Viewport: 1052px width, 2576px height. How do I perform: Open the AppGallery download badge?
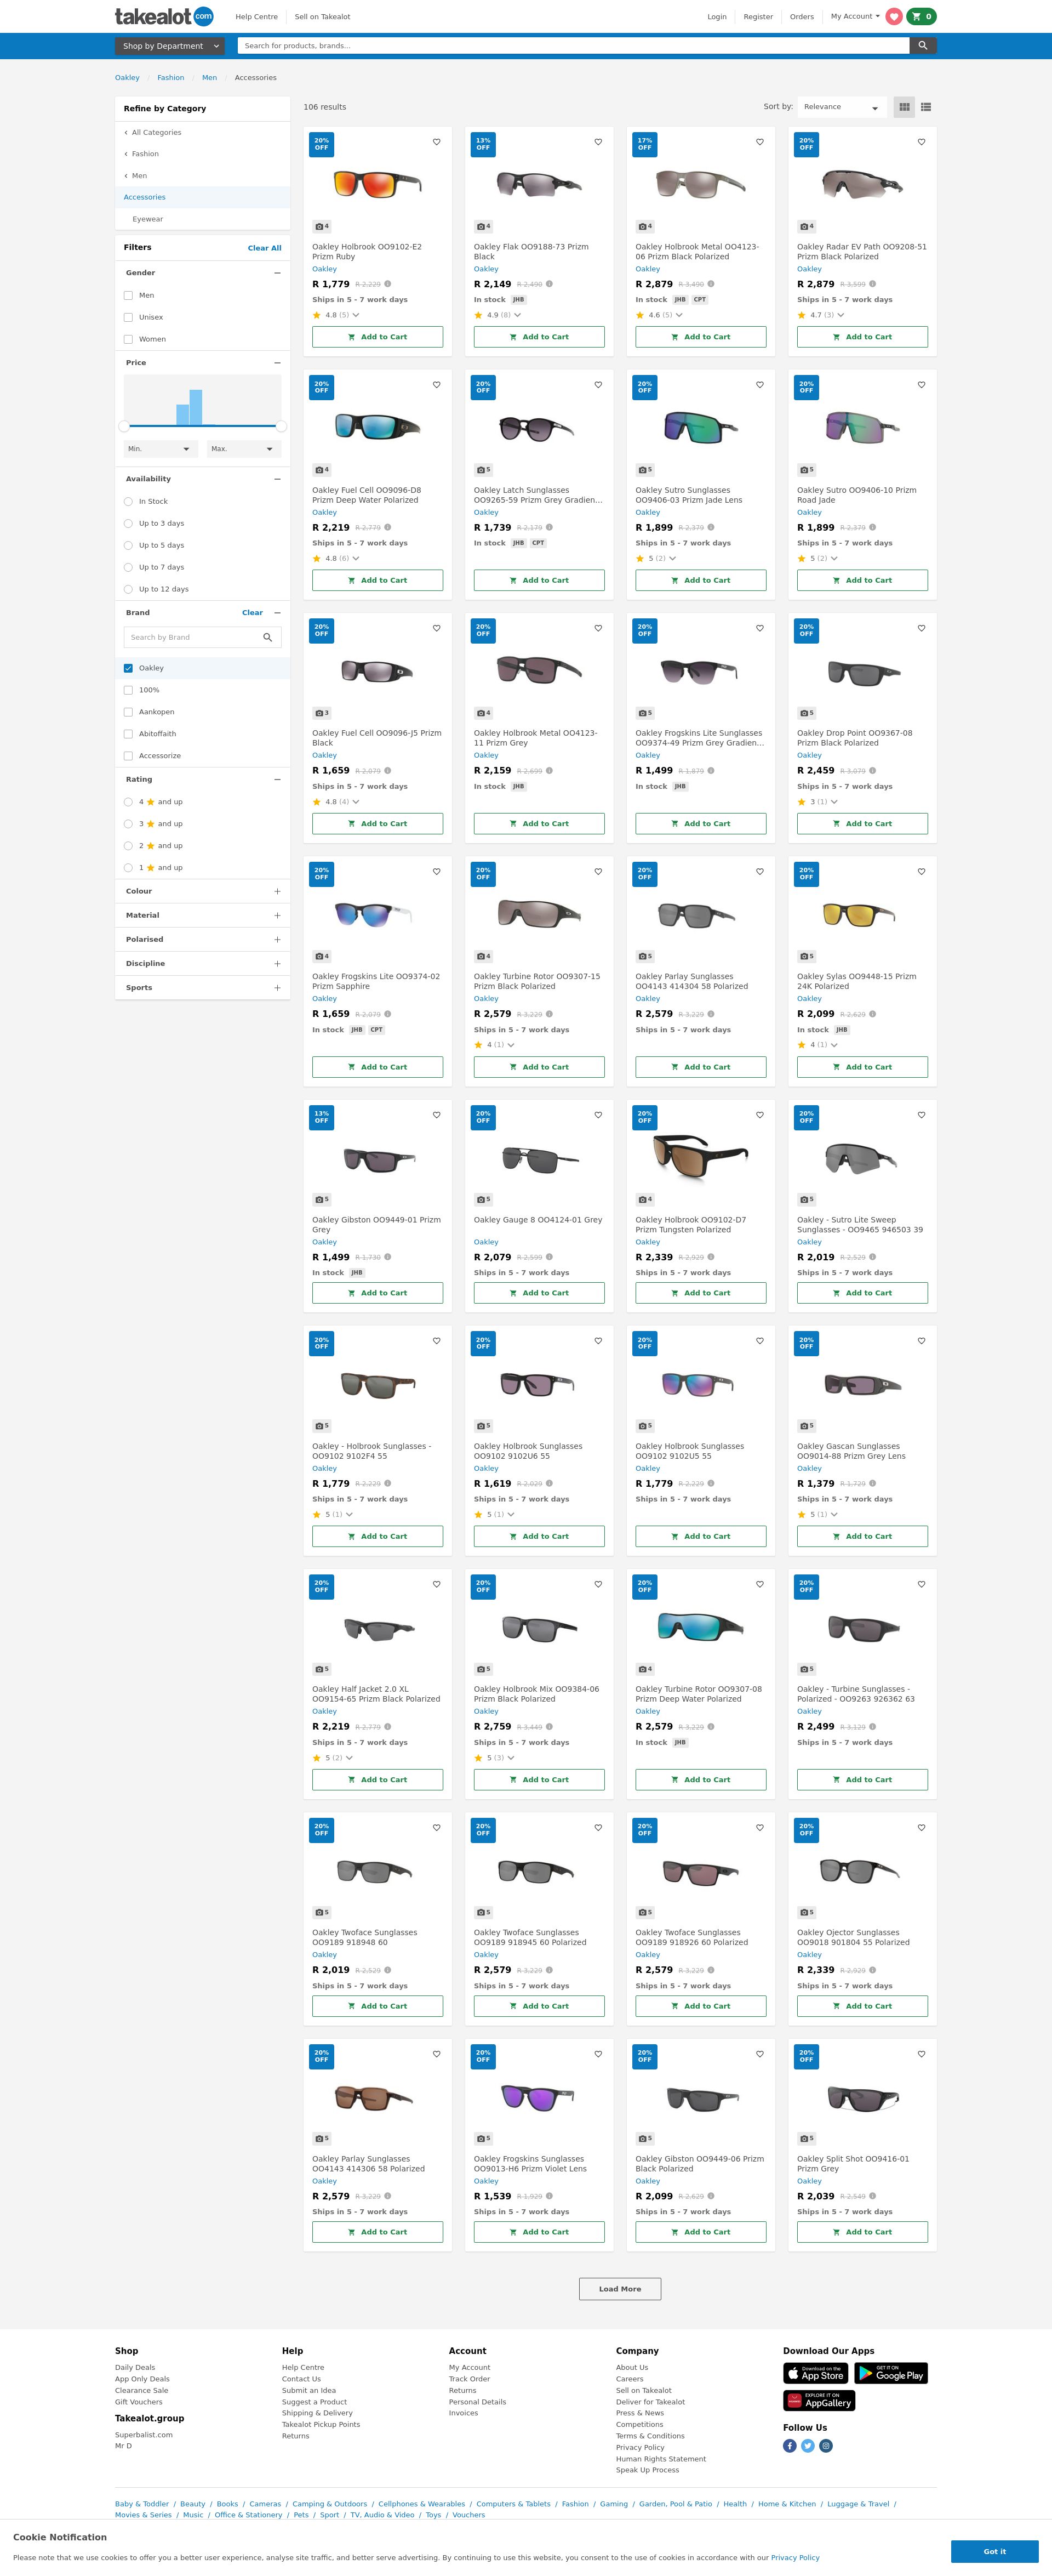point(819,2400)
